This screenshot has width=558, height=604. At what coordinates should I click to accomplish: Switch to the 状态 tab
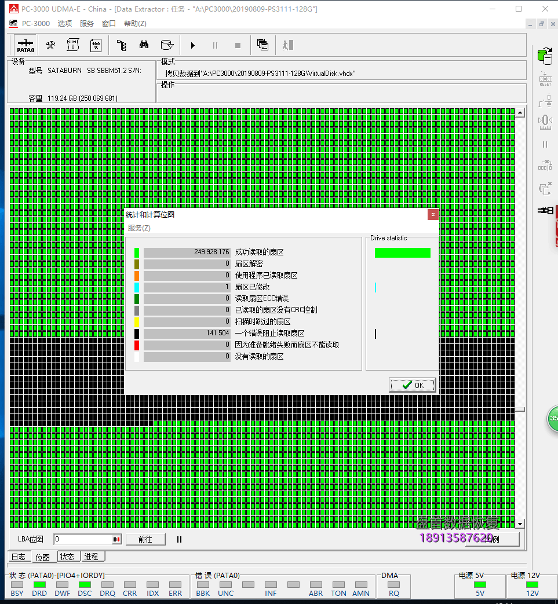point(67,557)
